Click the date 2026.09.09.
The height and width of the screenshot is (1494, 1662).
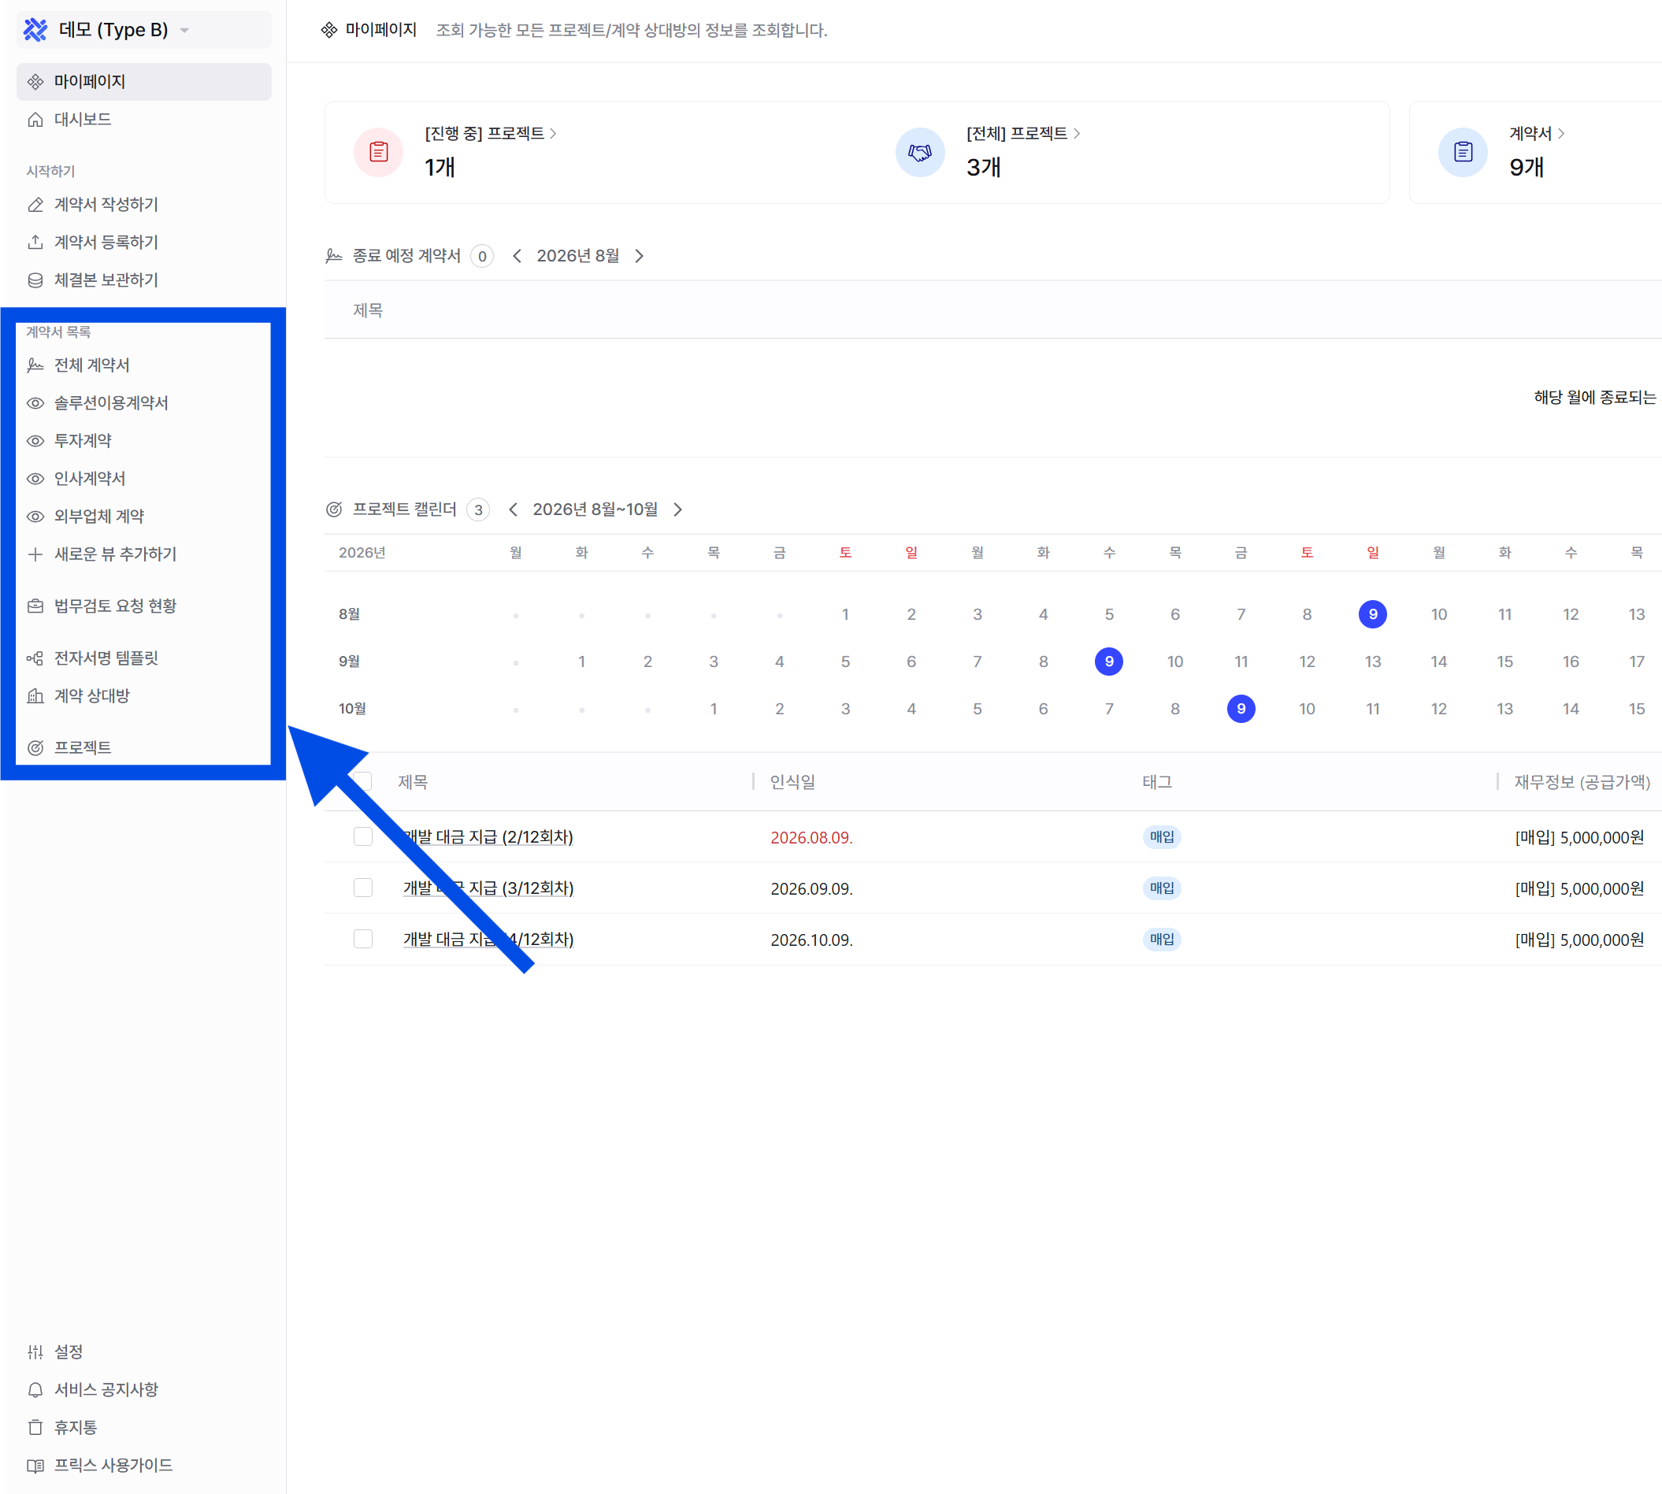(x=811, y=889)
